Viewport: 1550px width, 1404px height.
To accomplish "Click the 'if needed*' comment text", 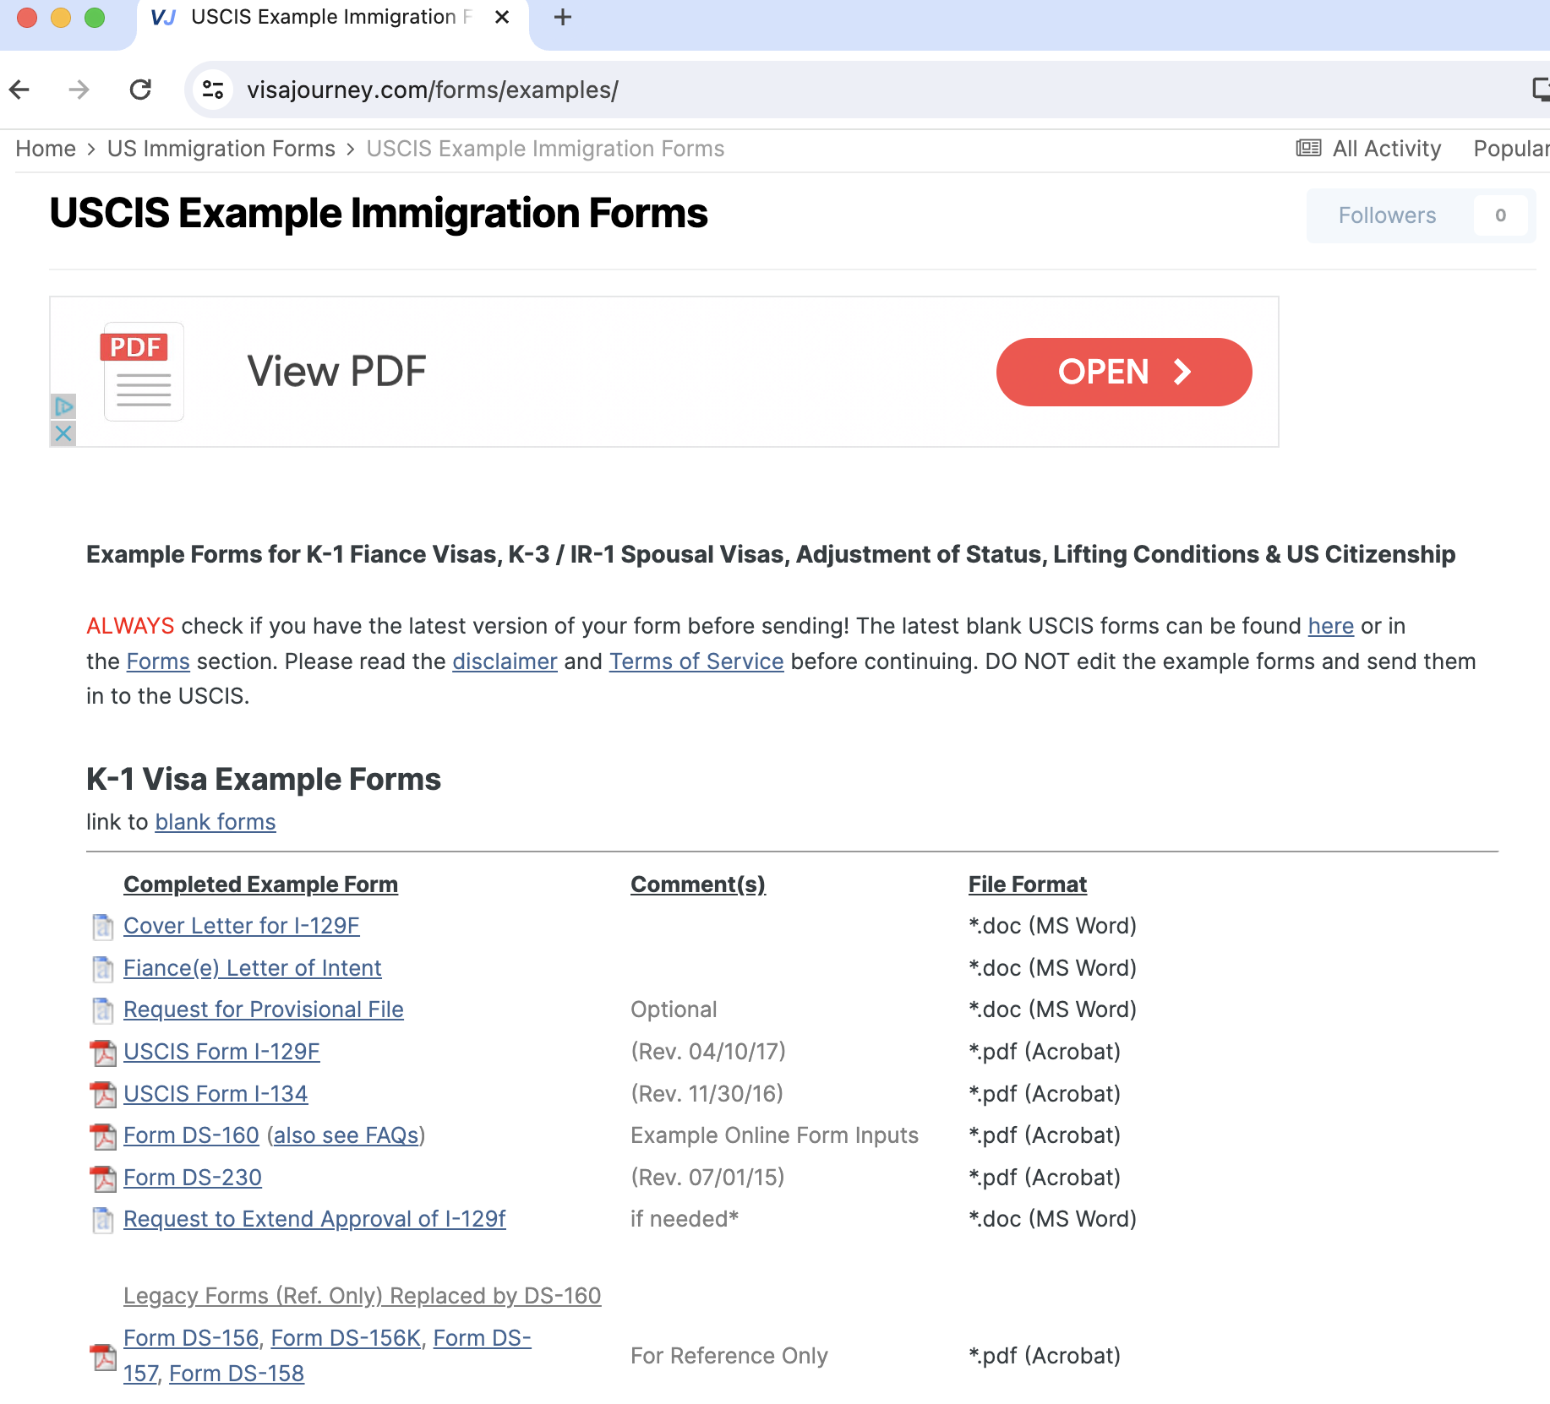I will click(685, 1219).
